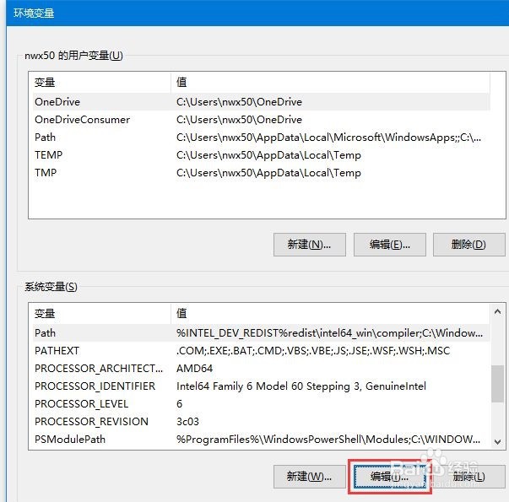Click the 值 column header in system variables
This screenshot has height=502, width=509.
[x=330, y=314]
